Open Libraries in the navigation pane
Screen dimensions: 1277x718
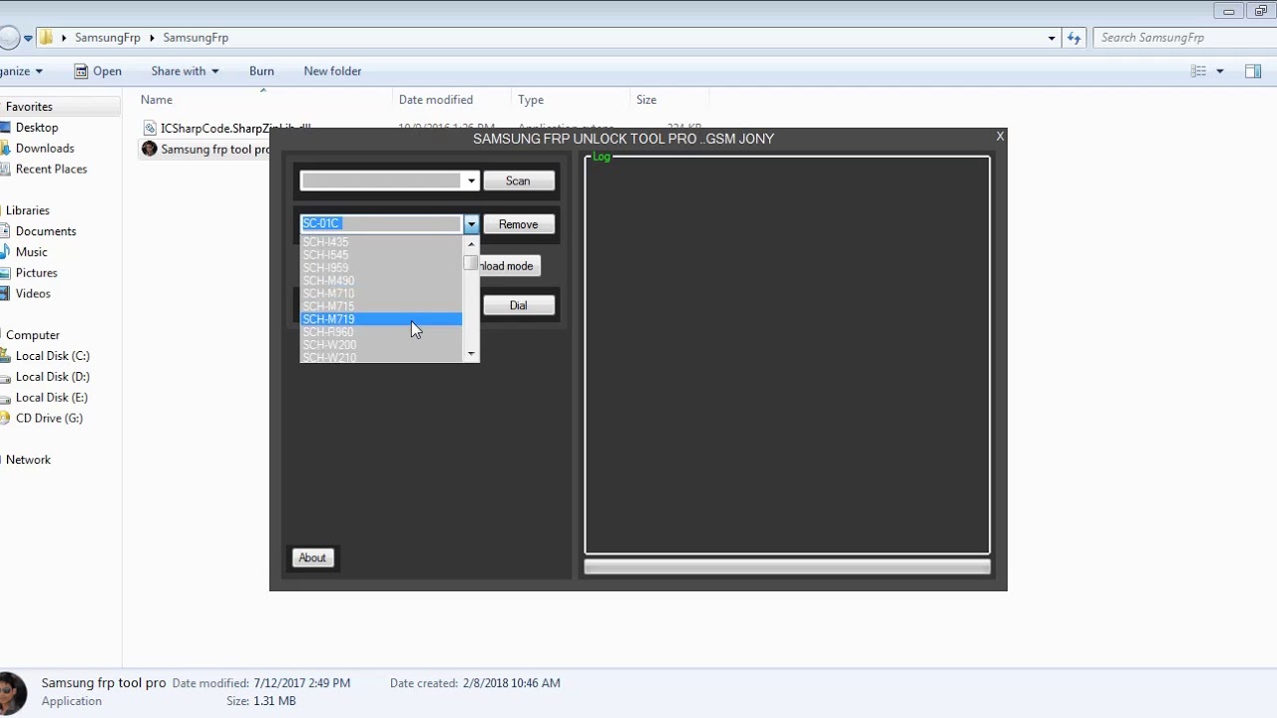[x=27, y=210]
